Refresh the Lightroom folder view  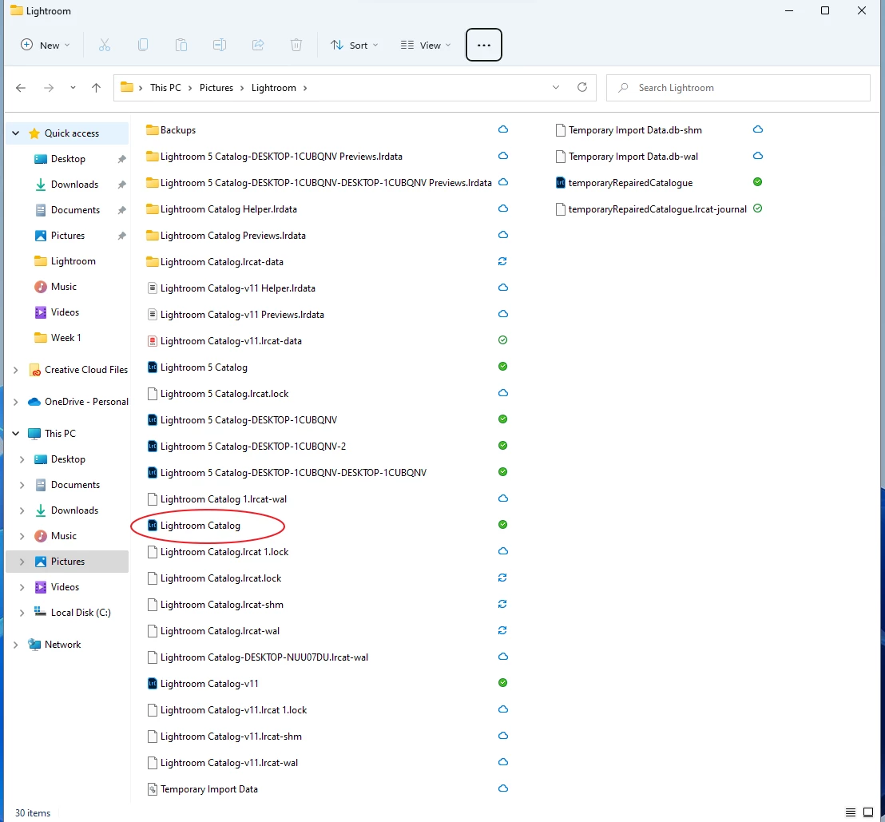click(x=582, y=88)
